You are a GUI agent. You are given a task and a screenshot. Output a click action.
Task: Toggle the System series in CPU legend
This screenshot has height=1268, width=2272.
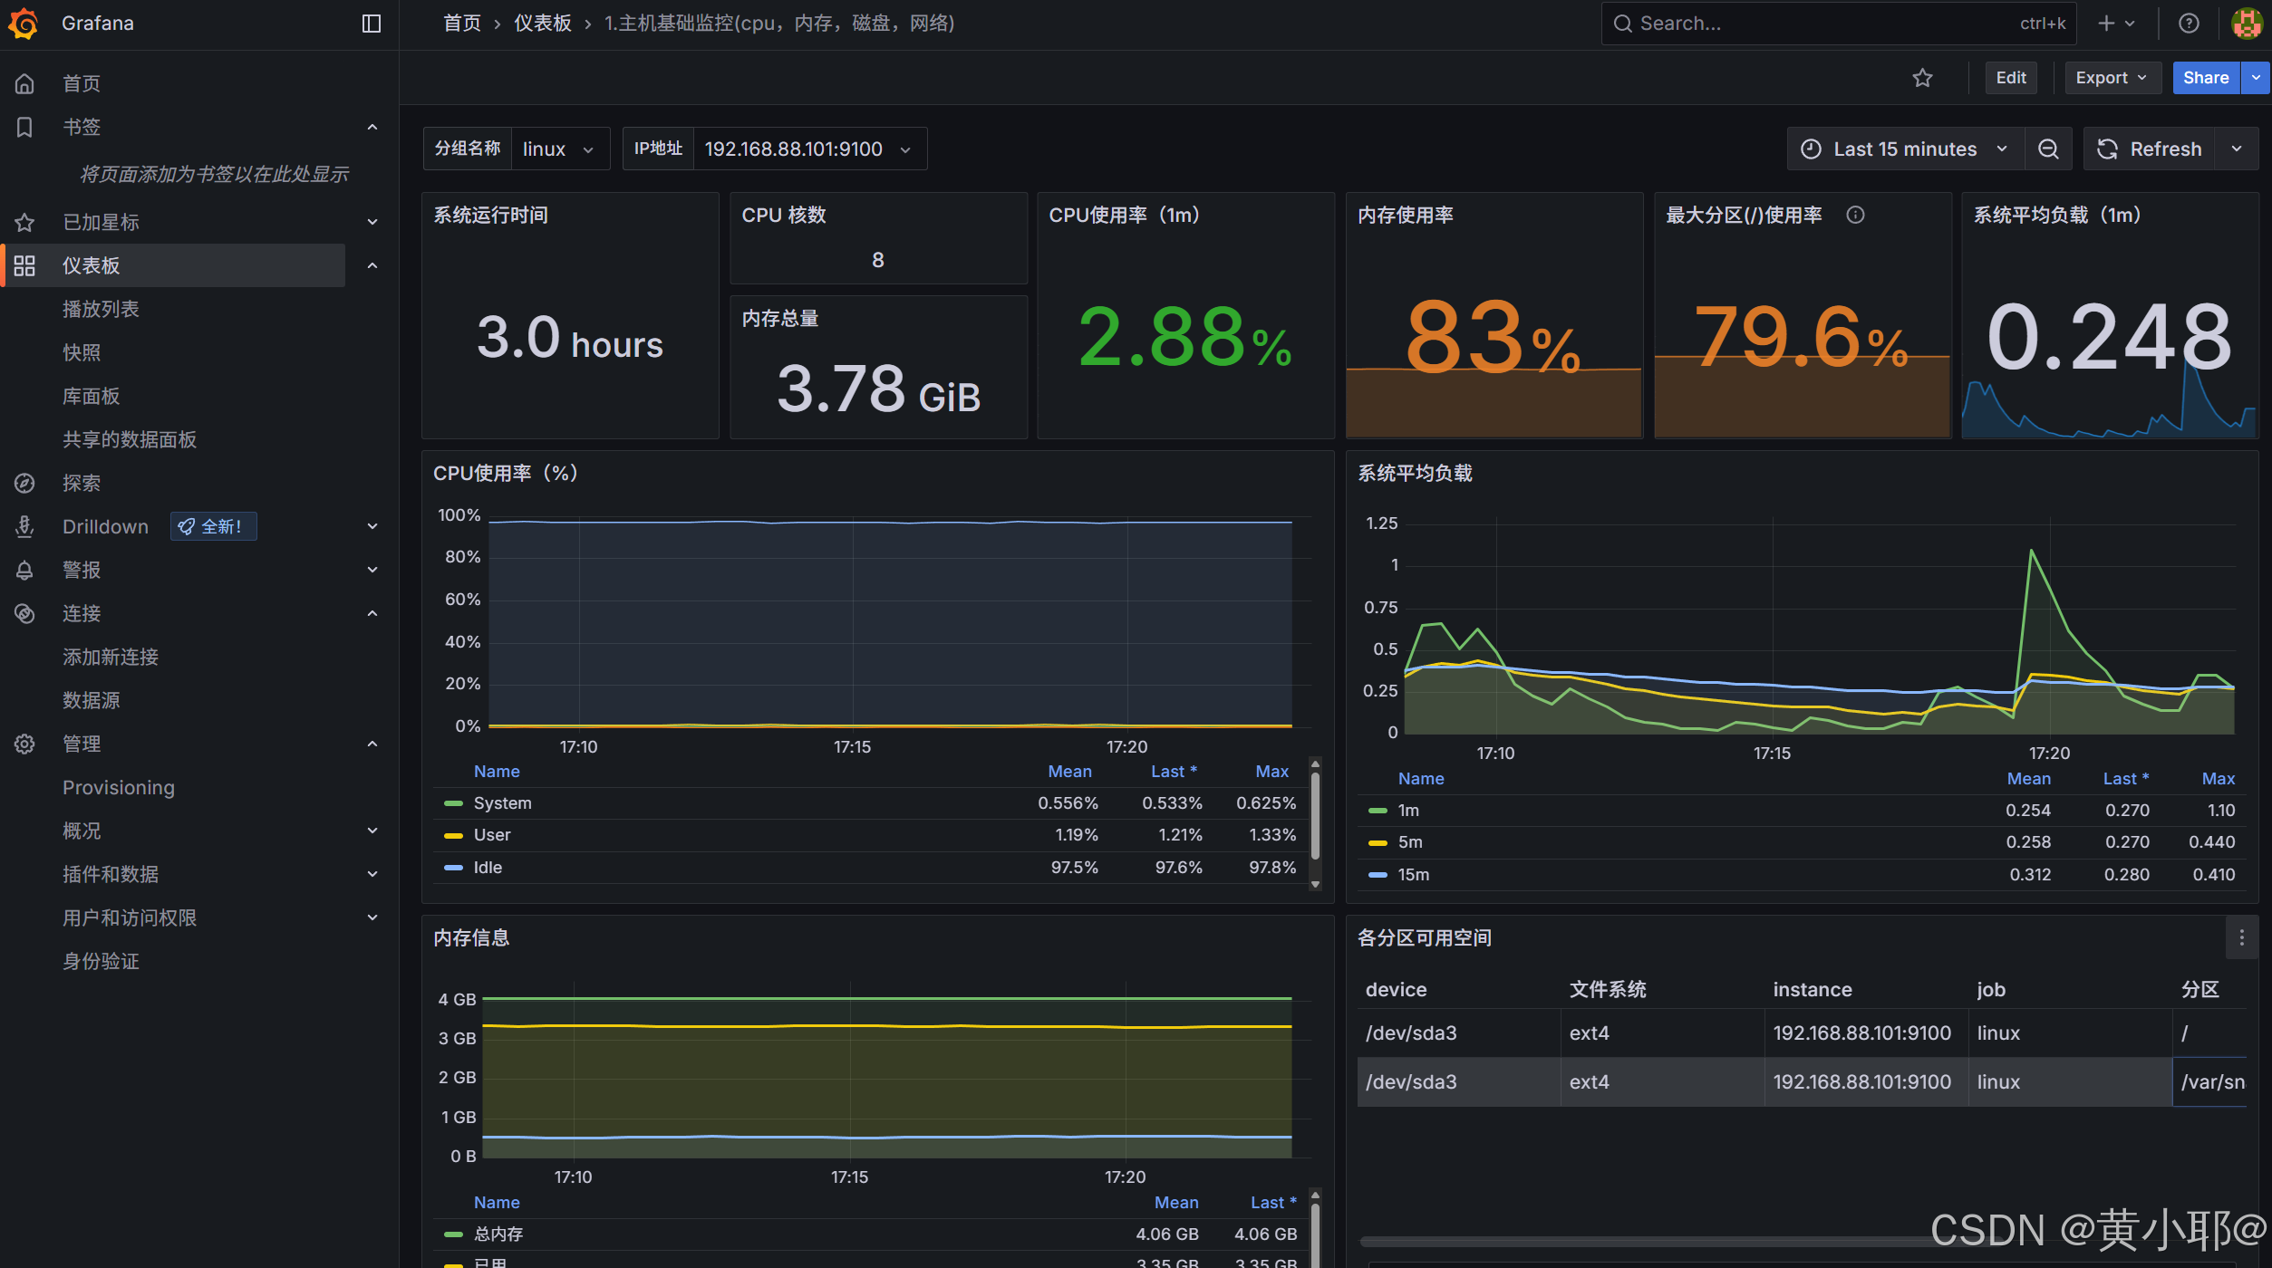(502, 803)
